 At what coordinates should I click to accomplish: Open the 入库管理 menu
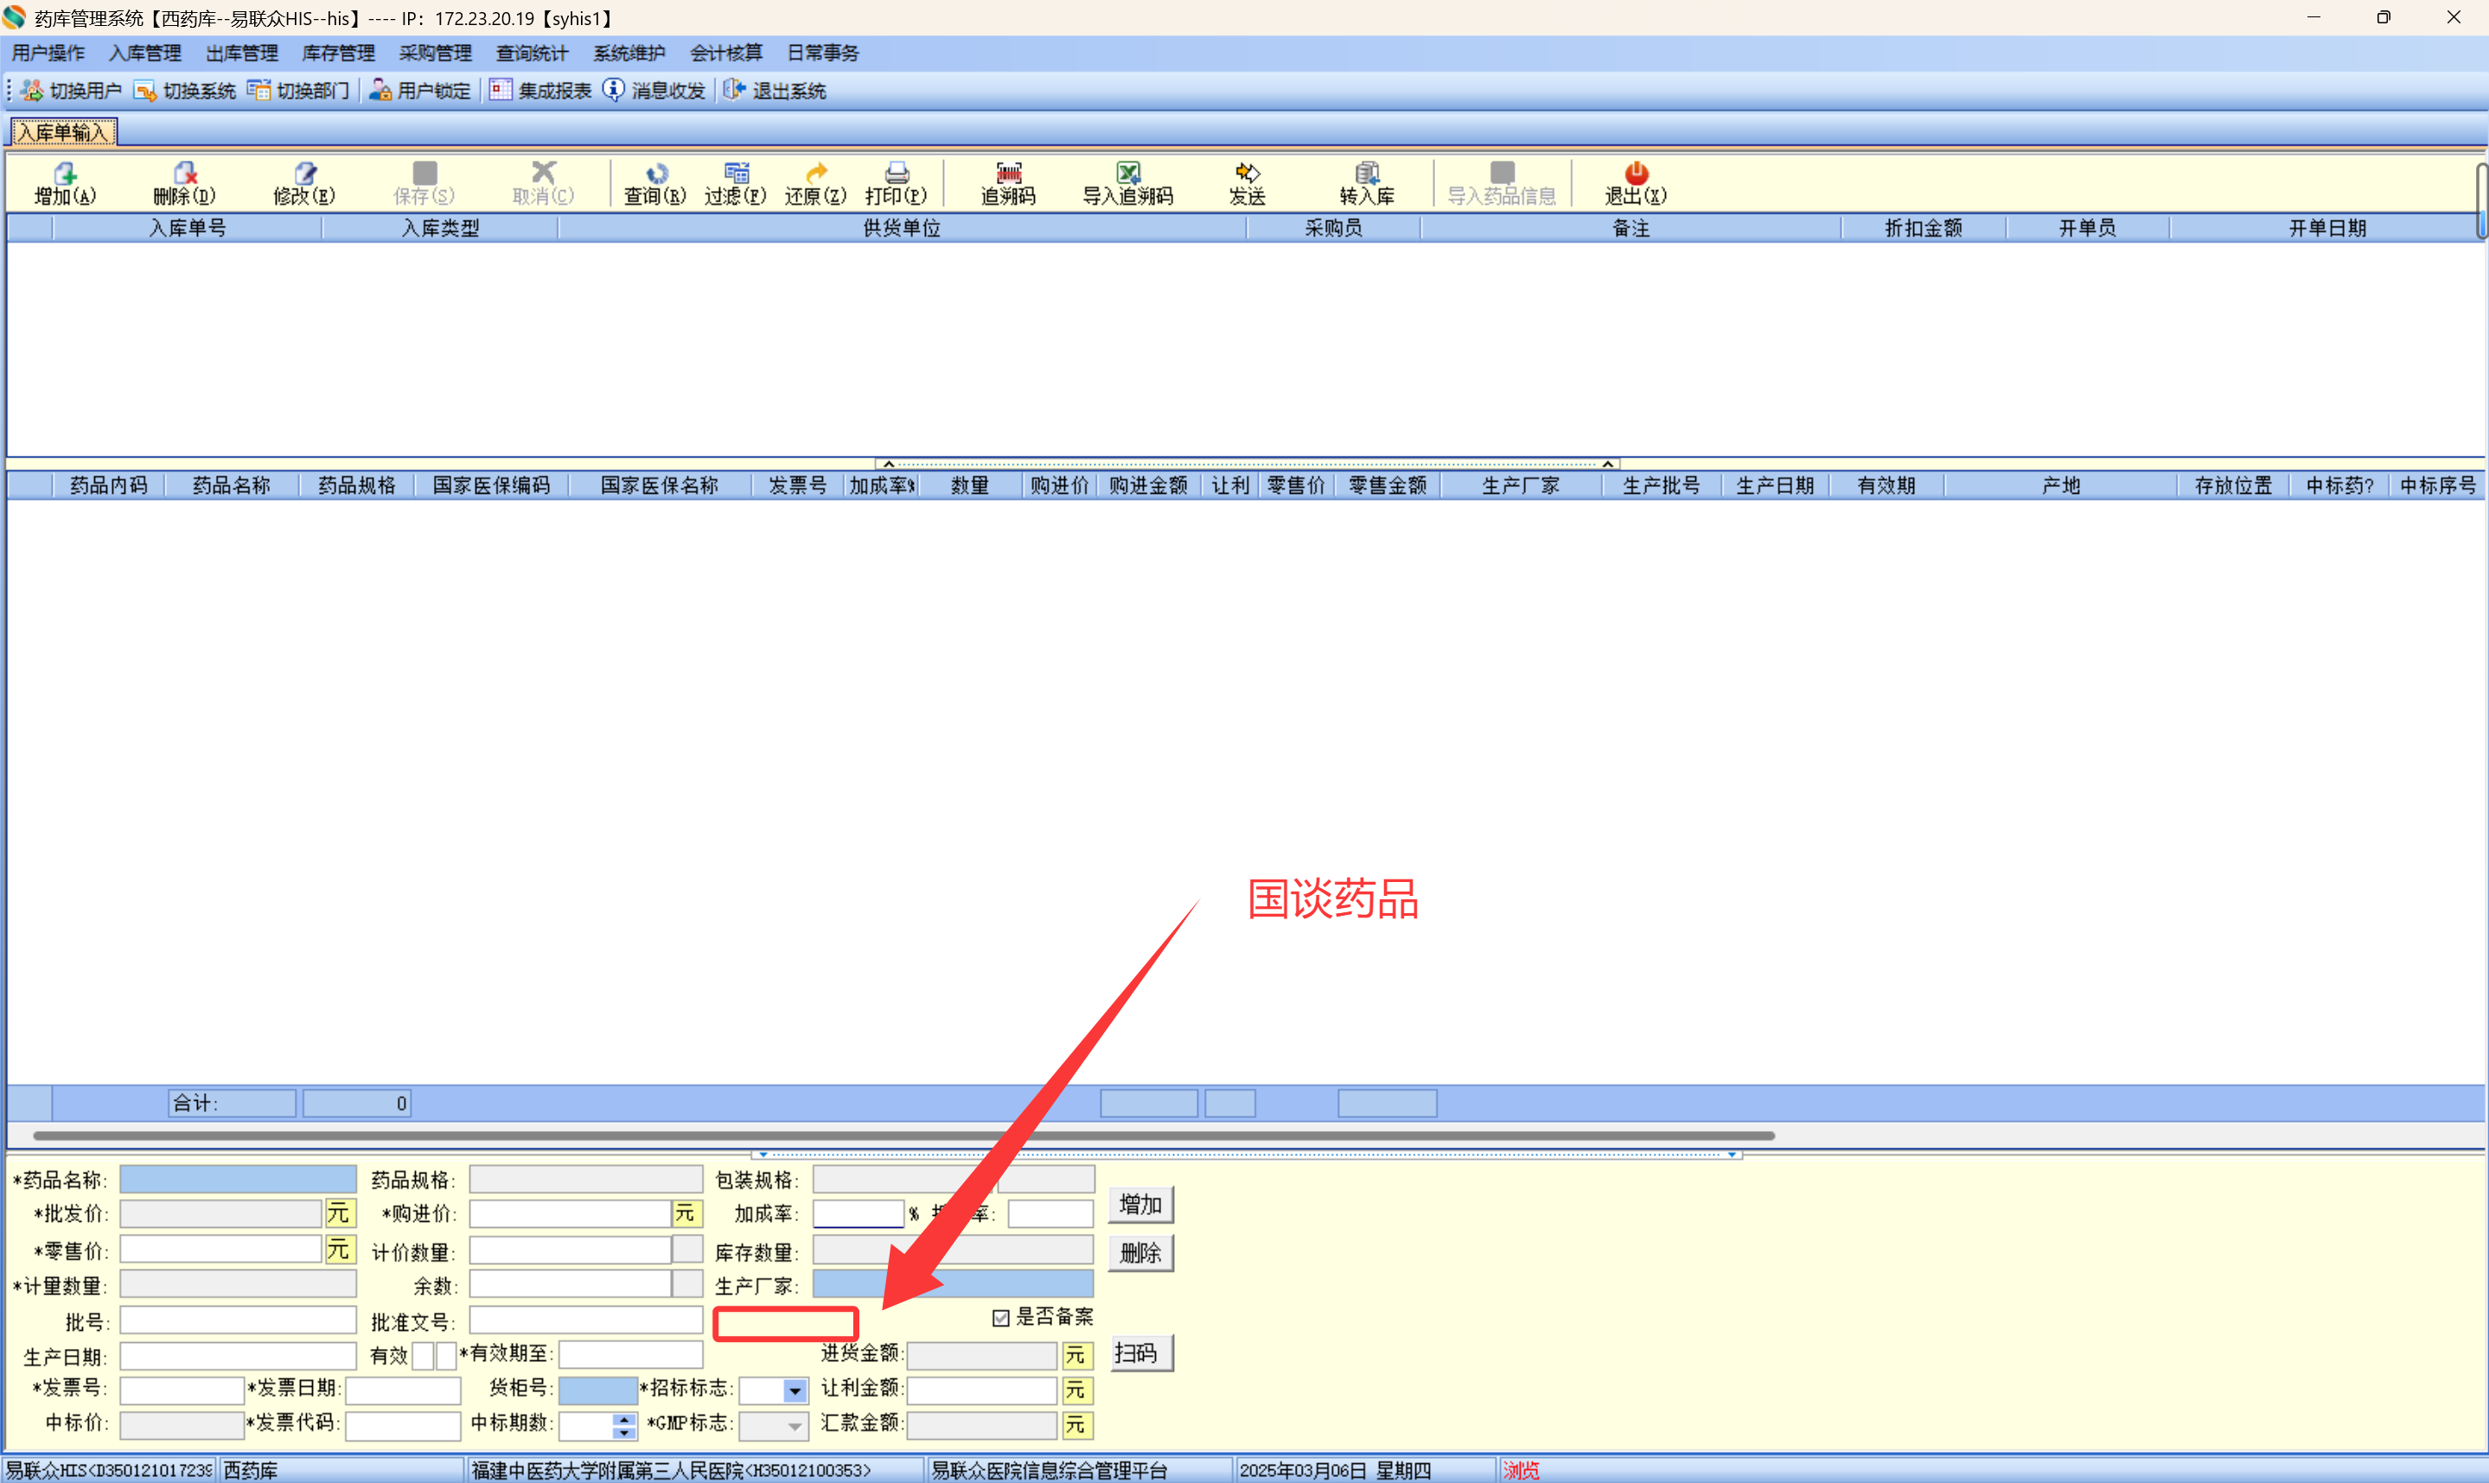[146, 53]
